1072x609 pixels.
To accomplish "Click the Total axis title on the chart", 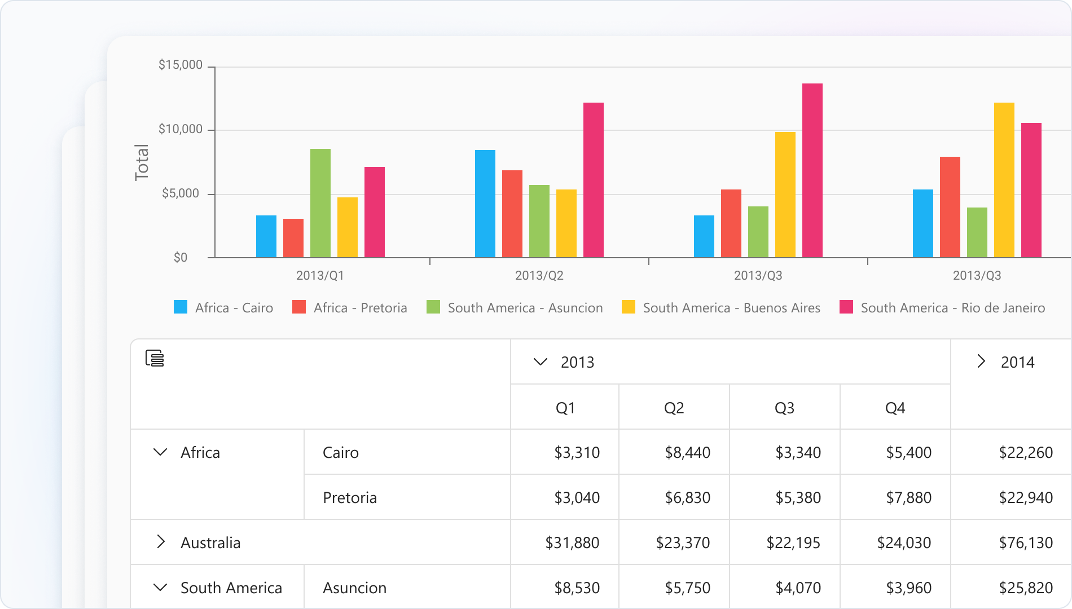I will pos(141,161).
